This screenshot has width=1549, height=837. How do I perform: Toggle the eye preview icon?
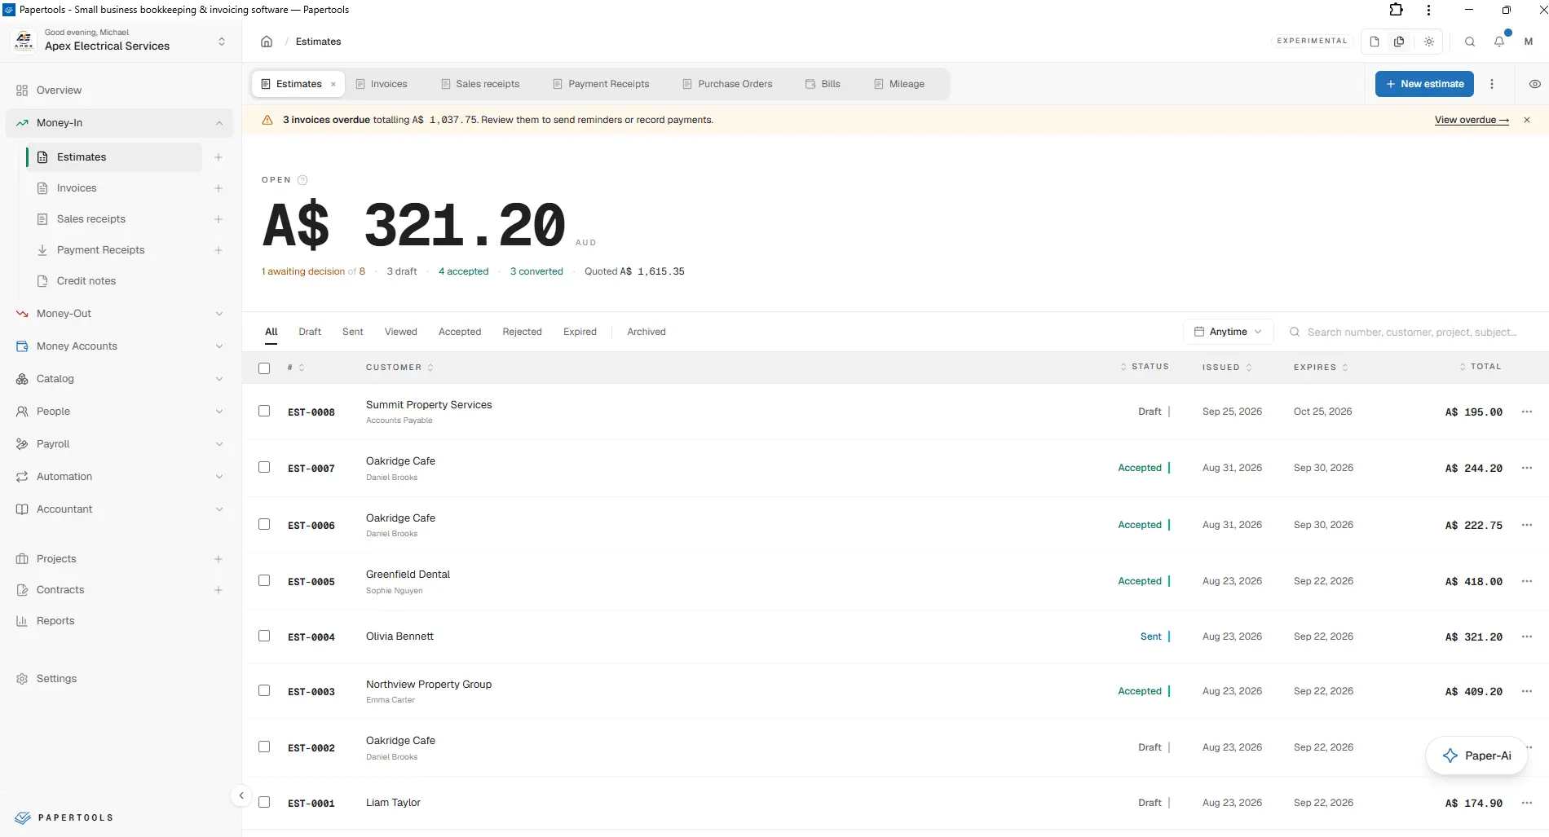[x=1535, y=84]
